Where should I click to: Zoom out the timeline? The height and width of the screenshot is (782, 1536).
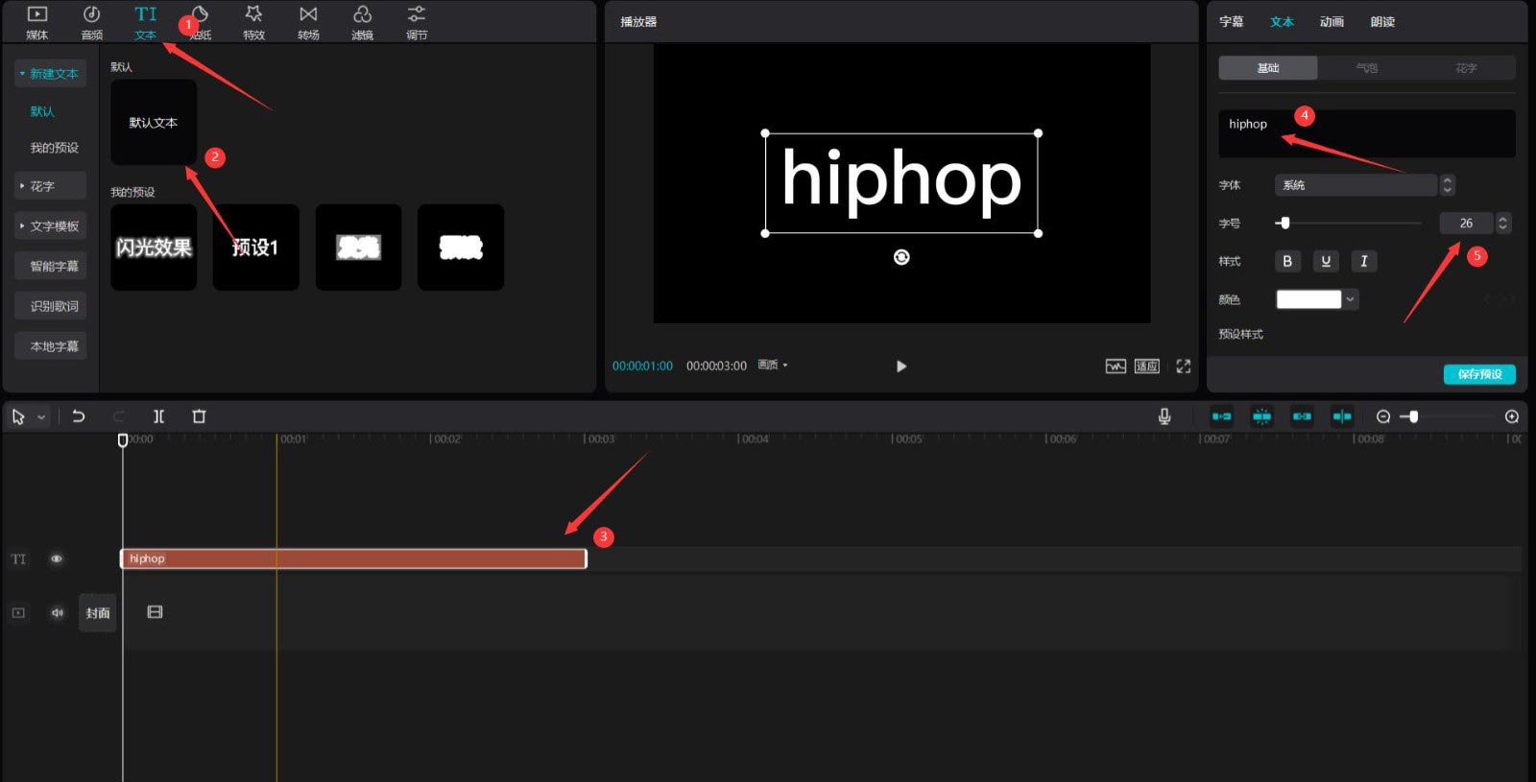point(1383,416)
